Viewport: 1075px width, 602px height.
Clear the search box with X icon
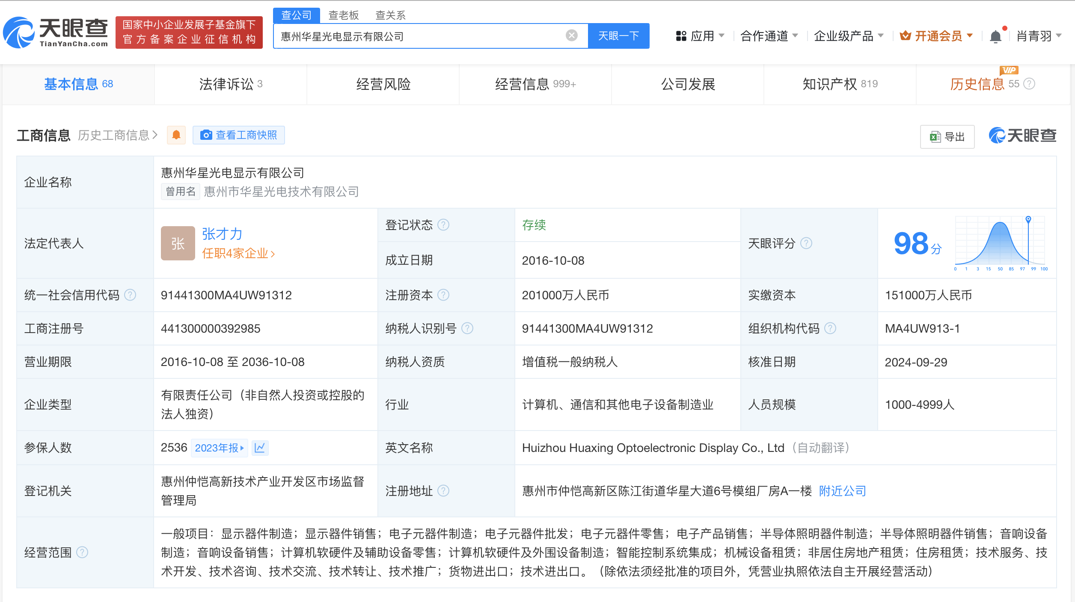571,35
